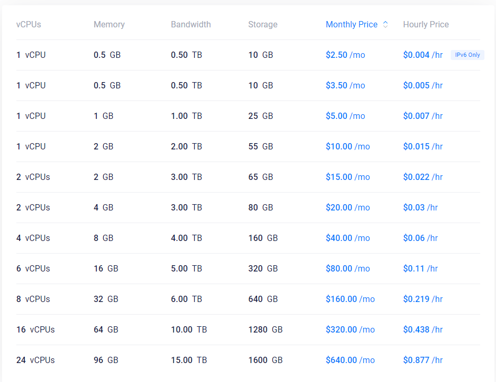Click the Monthly Price sort arrows icon
This screenshot has width=496, height=382.
tap(385, 24)
